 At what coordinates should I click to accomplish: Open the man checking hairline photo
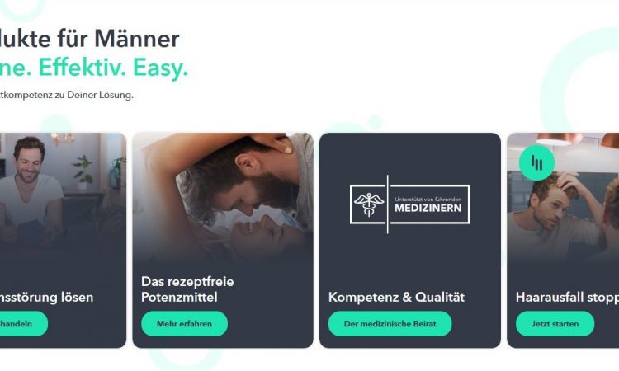point(563,197)
